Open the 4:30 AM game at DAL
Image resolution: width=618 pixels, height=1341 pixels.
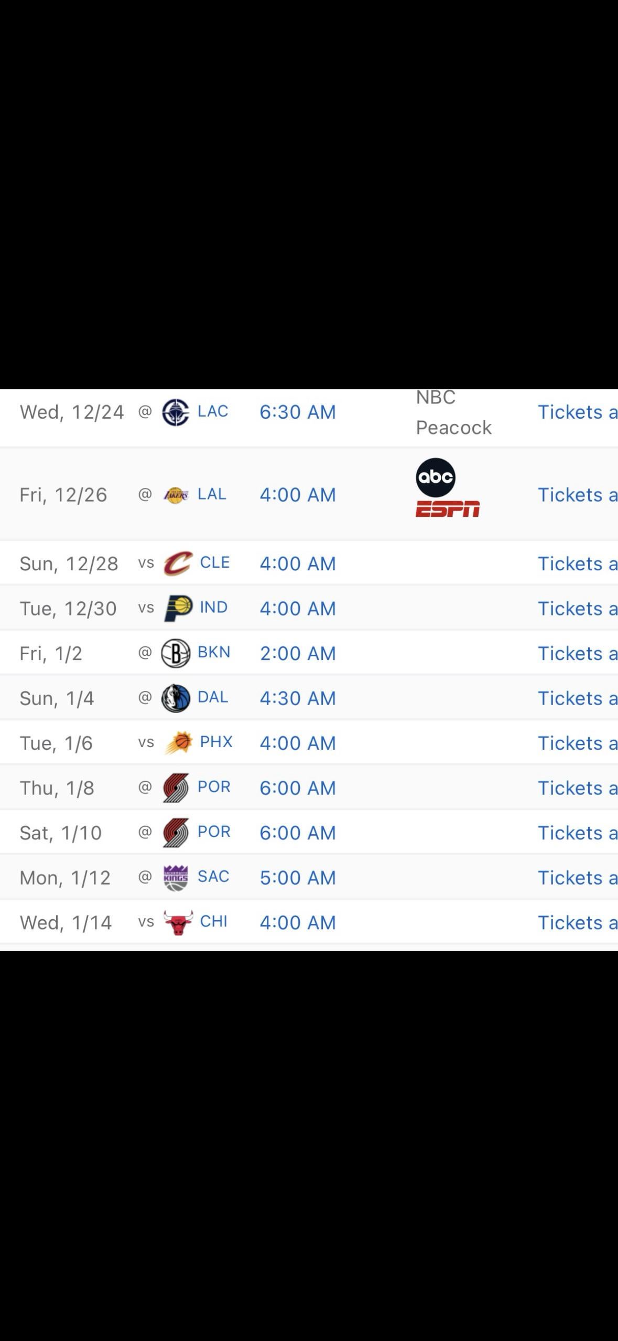[x=298, y=698]
